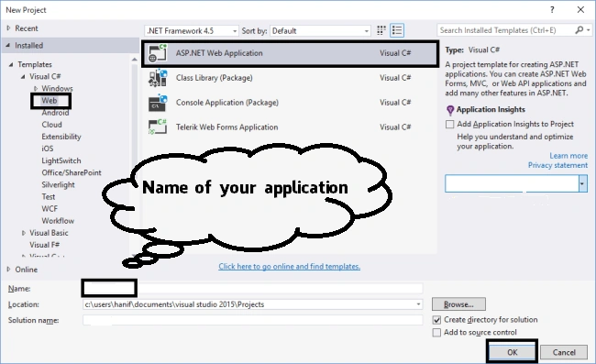
Task: Expand the Online section
Action: 8,269
